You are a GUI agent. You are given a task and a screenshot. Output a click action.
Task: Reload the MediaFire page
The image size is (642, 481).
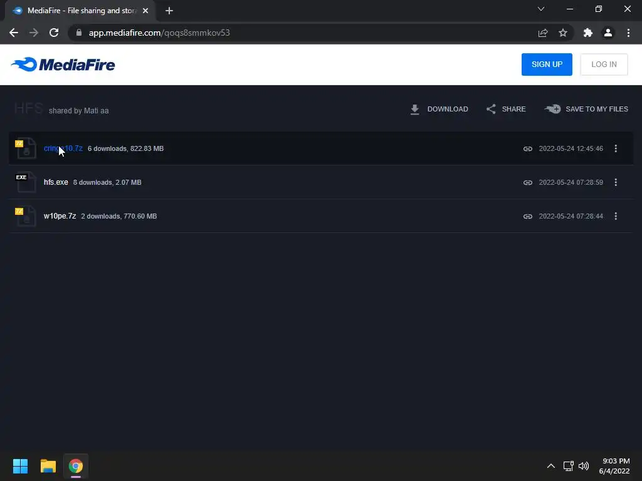[54, 33]
